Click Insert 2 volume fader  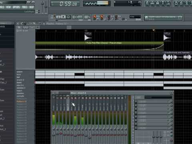point(61,133)
